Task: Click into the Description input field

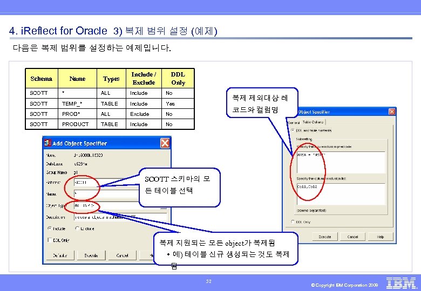Action: (x=120, y=217)
